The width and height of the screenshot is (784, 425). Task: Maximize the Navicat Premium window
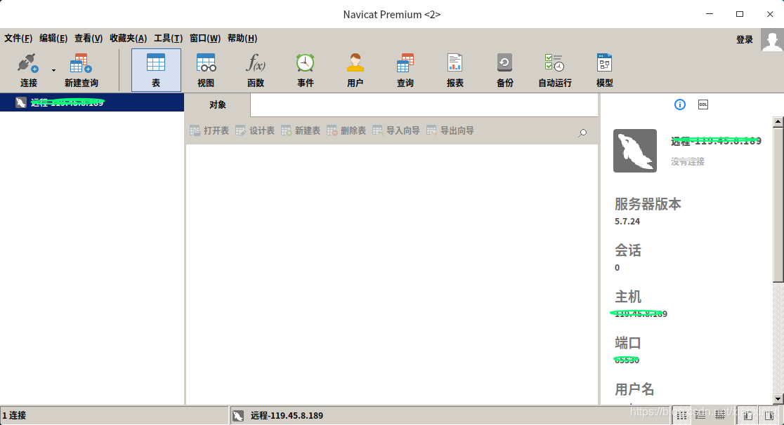point(740,14)
